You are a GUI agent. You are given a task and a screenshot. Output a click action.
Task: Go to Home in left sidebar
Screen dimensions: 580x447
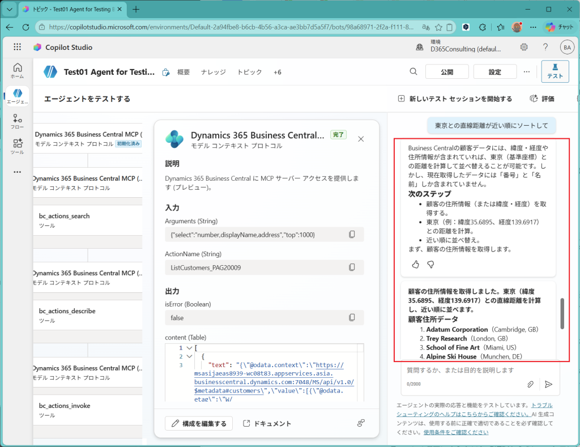tap(17, 70)
